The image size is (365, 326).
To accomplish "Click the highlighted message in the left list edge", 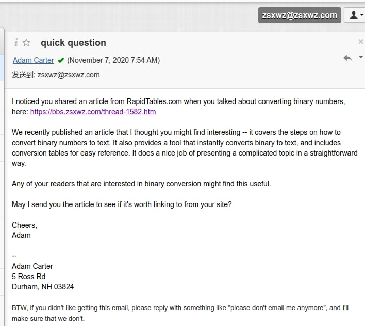I will pyautogui.click(x=2, y=67).
